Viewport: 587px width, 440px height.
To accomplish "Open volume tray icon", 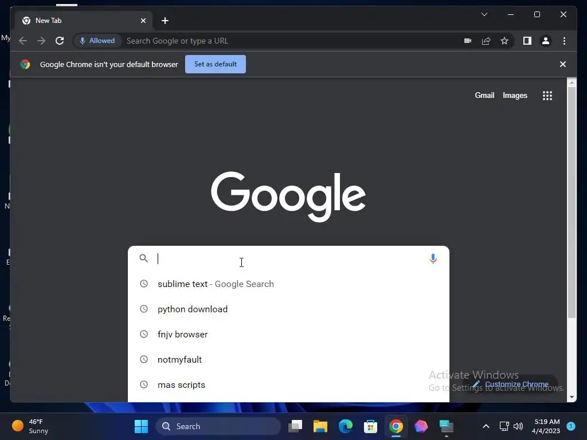I will pos(518,426).
